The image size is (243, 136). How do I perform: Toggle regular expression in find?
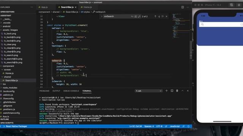pyautogui.click(x=139, y=16)
